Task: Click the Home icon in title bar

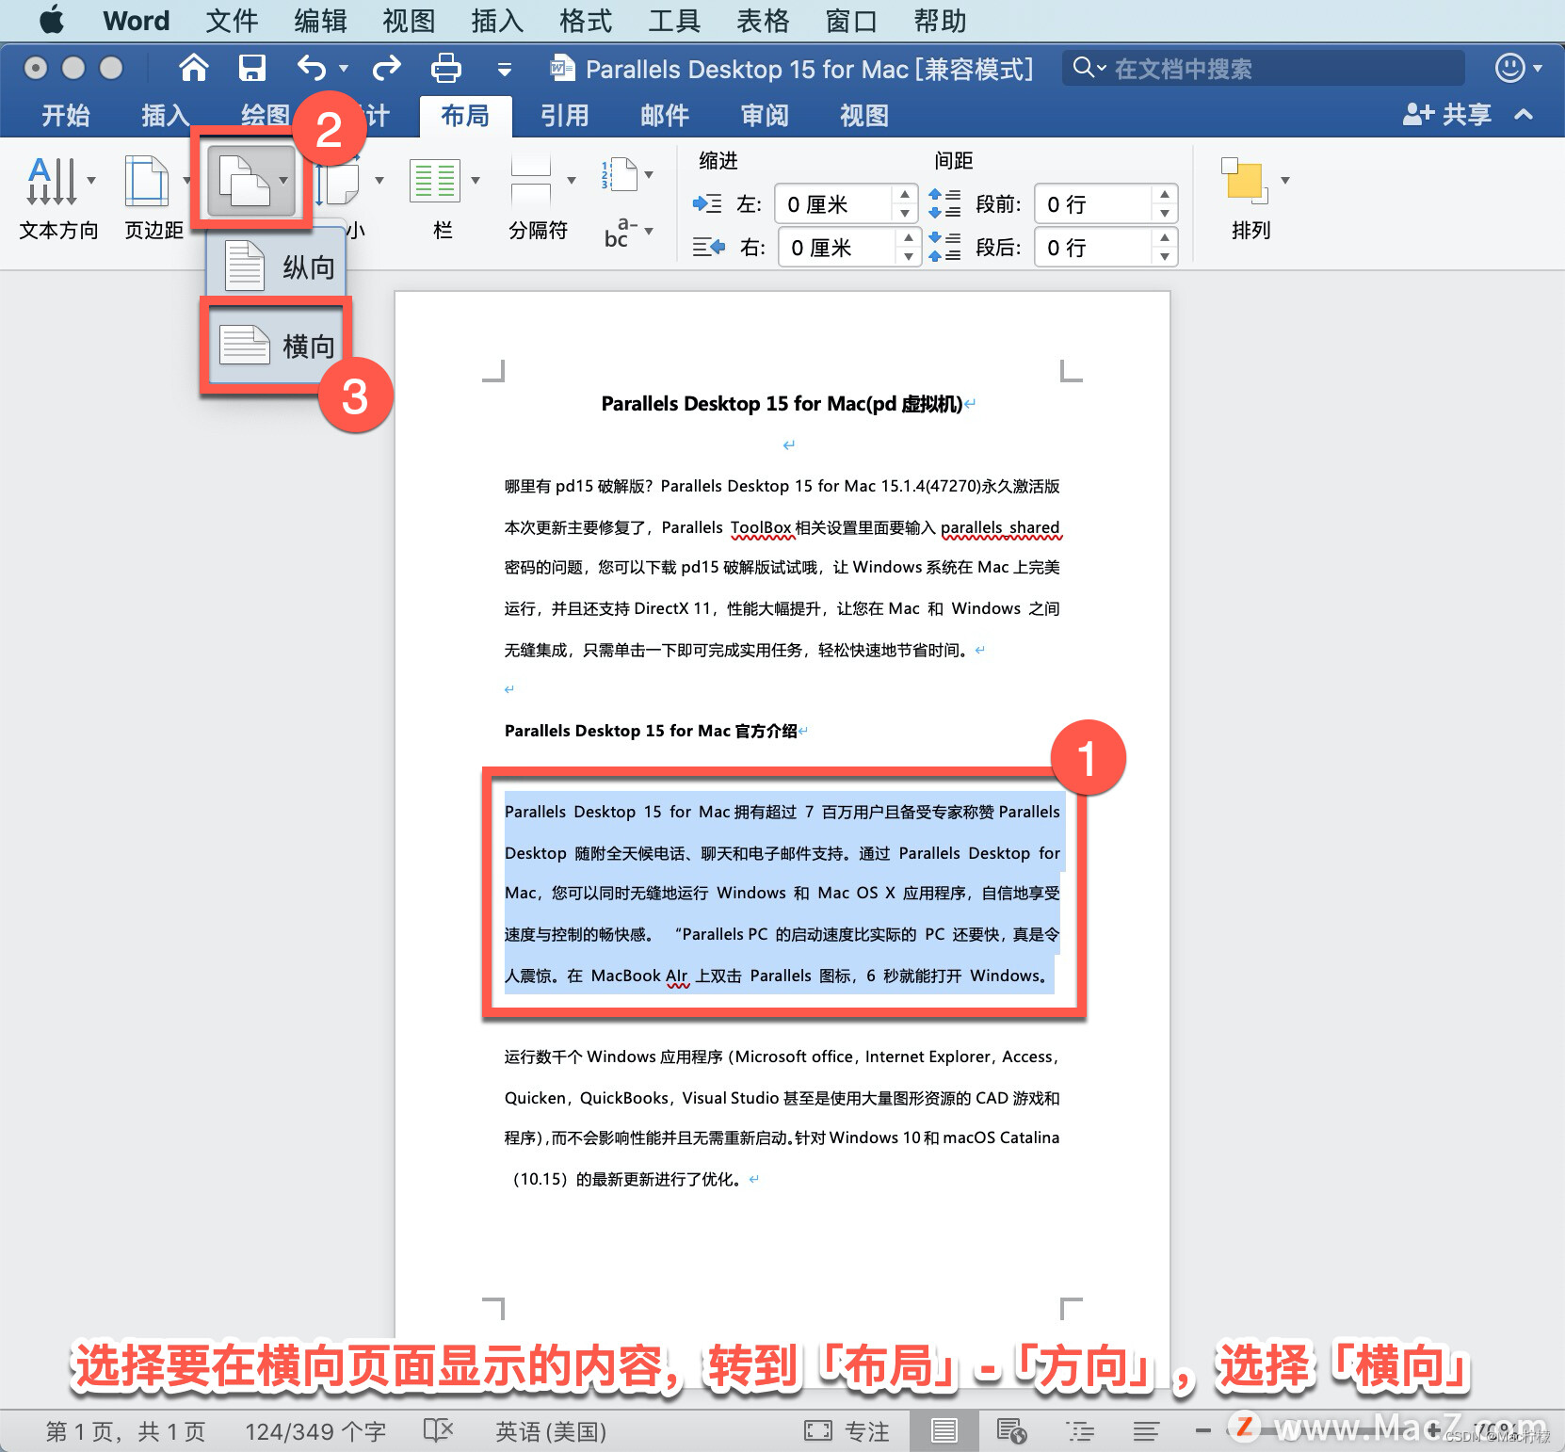Action: coord(194,68)
